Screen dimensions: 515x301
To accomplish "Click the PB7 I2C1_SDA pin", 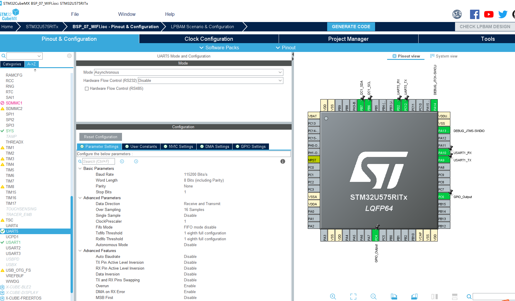I will (x=361, y=105).
